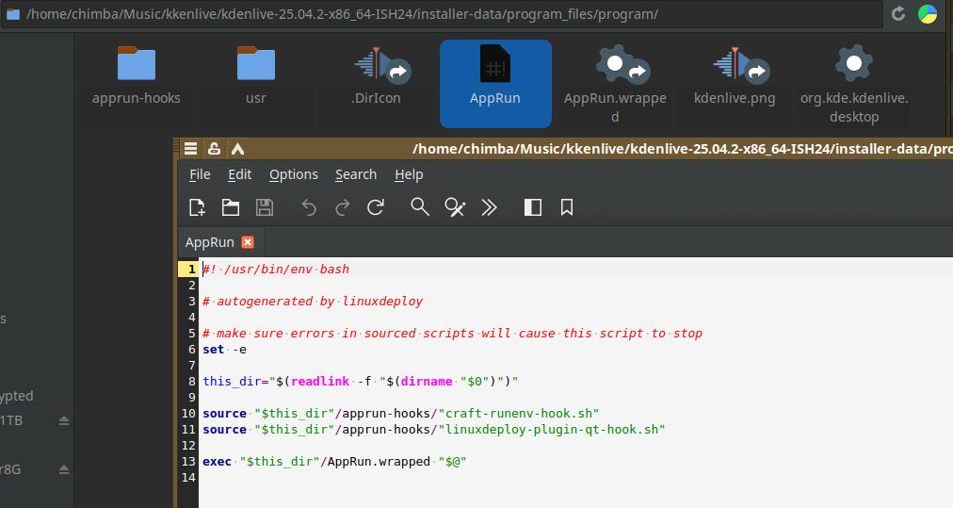Click the Save floppy disk icon
Viewport: 953px width, 508px height.
click(264, 207)
